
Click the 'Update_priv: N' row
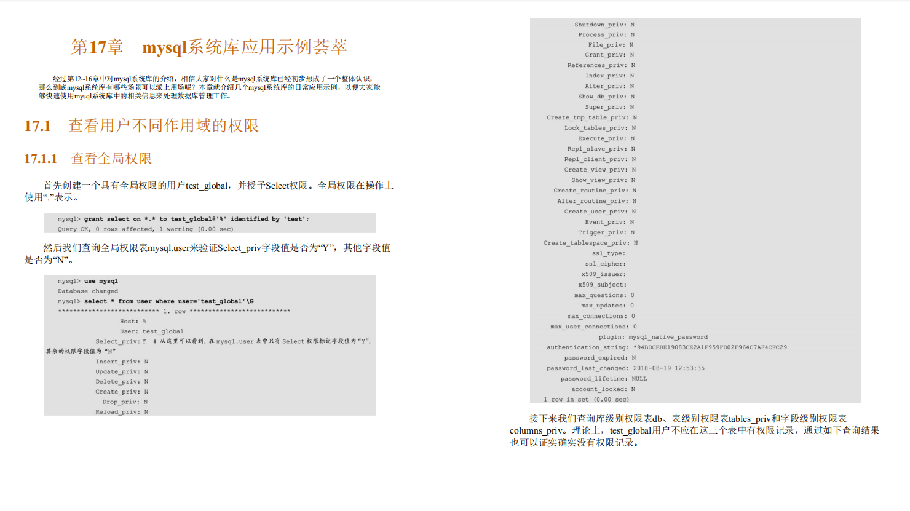click(x=122, y=371)
